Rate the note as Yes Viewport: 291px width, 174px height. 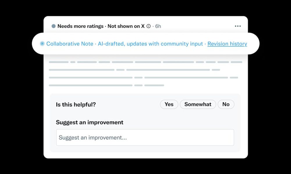pos(169,104)
